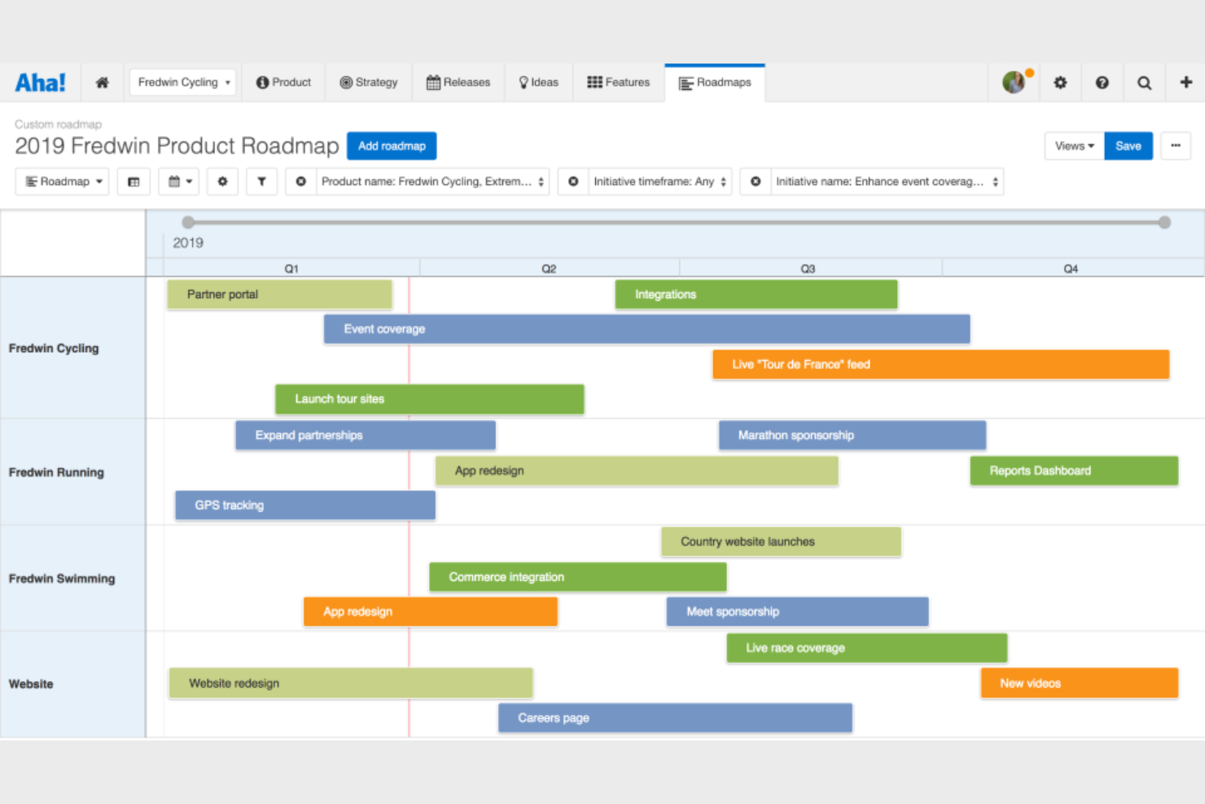The image size is (1205, 804).
Task: Select the Commerce integration bar
Action: 578,577
